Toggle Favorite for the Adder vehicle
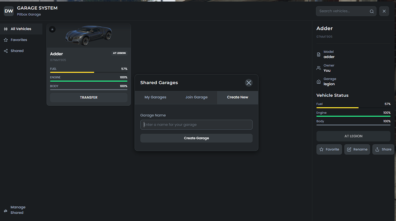 tap(329, 149)
